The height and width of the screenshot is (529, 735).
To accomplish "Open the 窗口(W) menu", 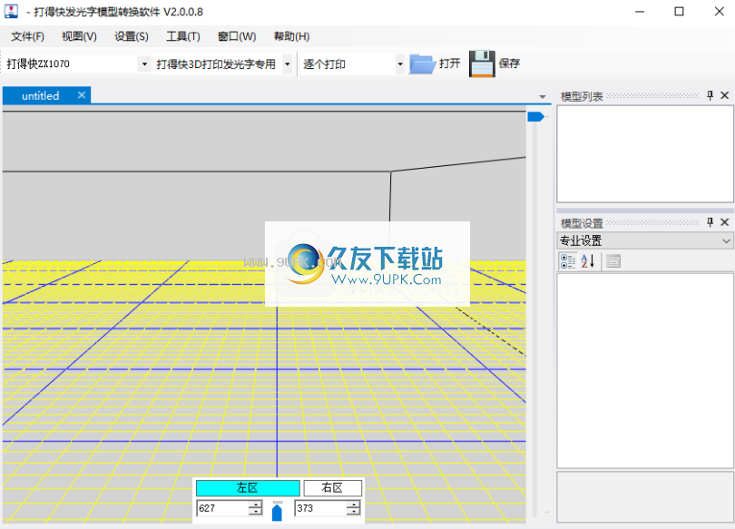I will 237,36.
